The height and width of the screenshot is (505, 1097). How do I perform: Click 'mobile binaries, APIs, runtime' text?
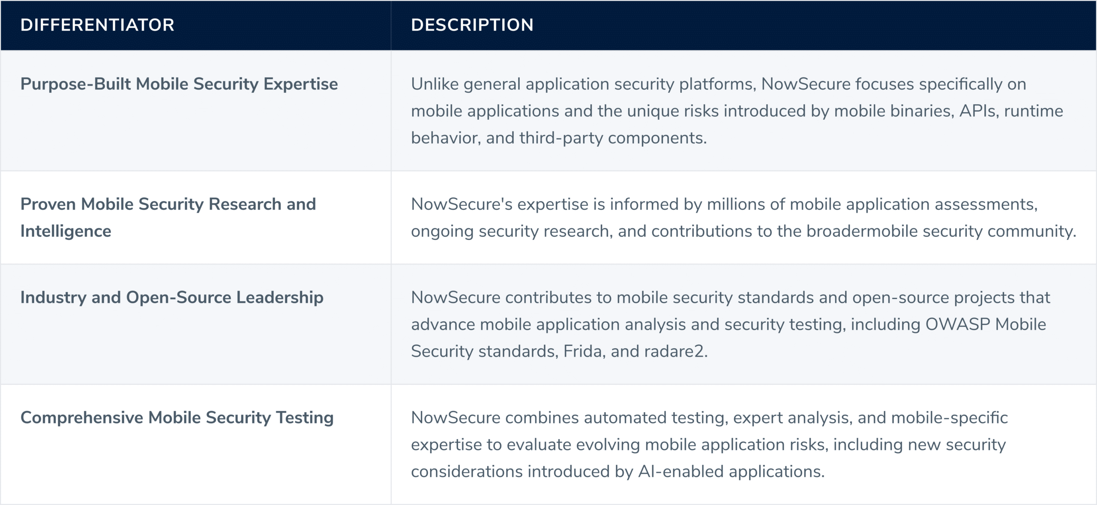(x=948, y=111)
